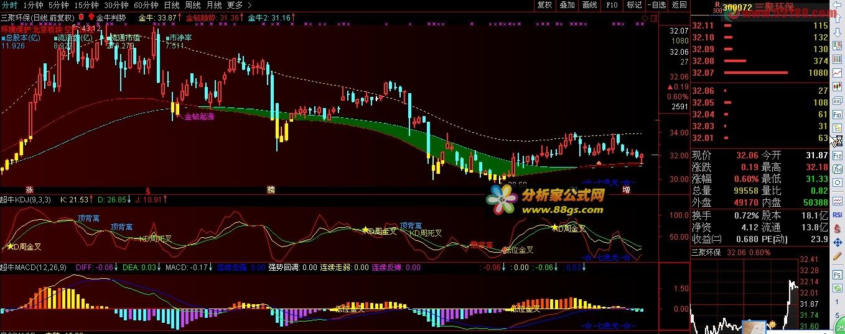Click the green refresh icon in sidebar
Screen dimensions: 845x334
pyautogui.click(x=838, y=288)
